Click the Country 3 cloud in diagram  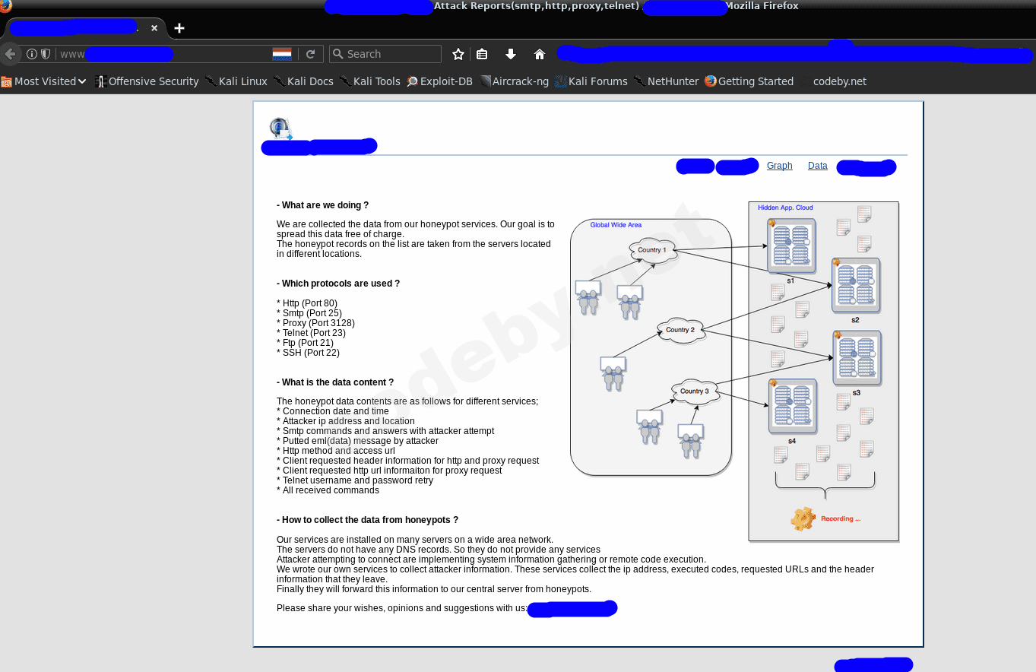(695, 391)
